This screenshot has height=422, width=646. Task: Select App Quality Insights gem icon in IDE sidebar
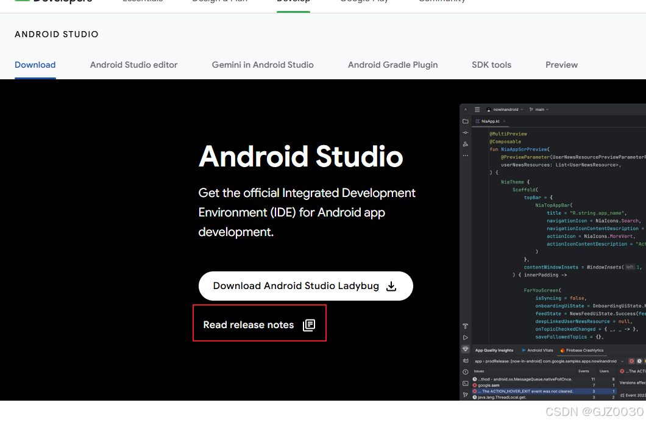pos(466,349)
